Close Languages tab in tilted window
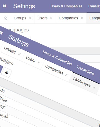The image size is (100, 127). 94,87
